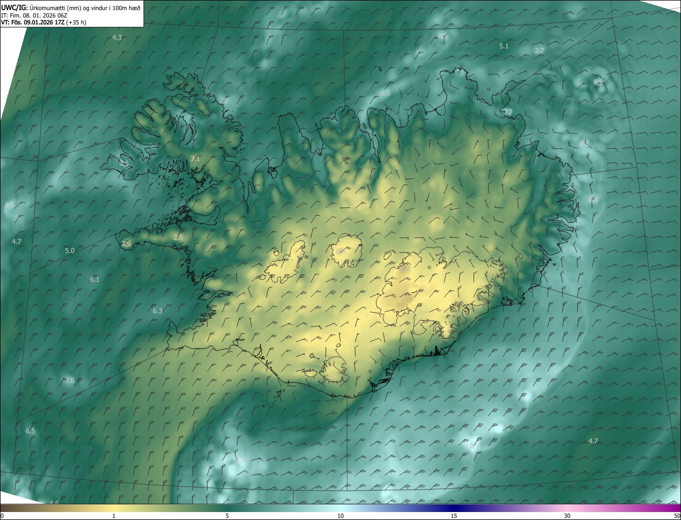Click the color scale tick label 15
The image size is (681, 520).
click(x=454, y=516)
